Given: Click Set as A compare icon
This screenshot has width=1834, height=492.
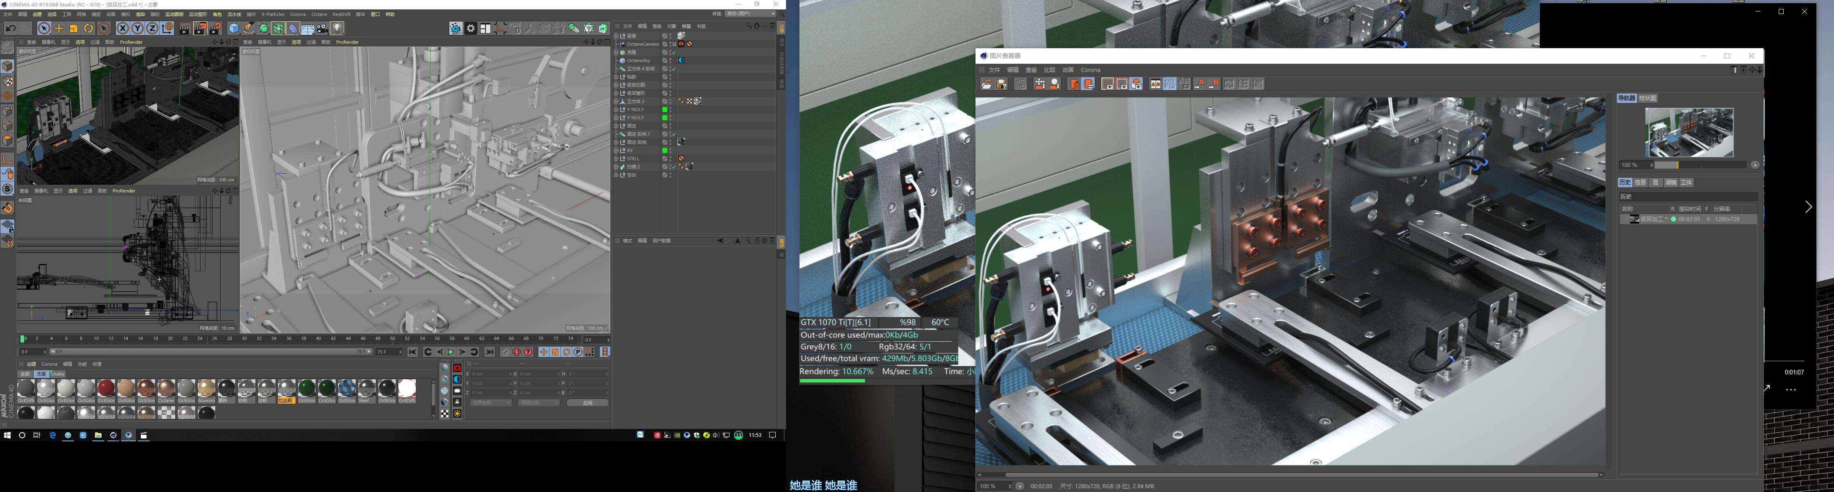Looking at the screenshot, I should (1199, 84).
